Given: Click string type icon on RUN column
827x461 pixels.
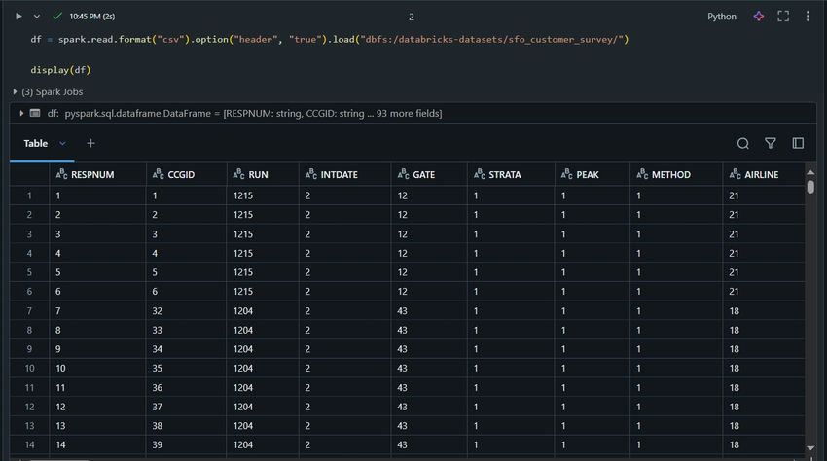Looking at the screenshot, I should [239, 174].
